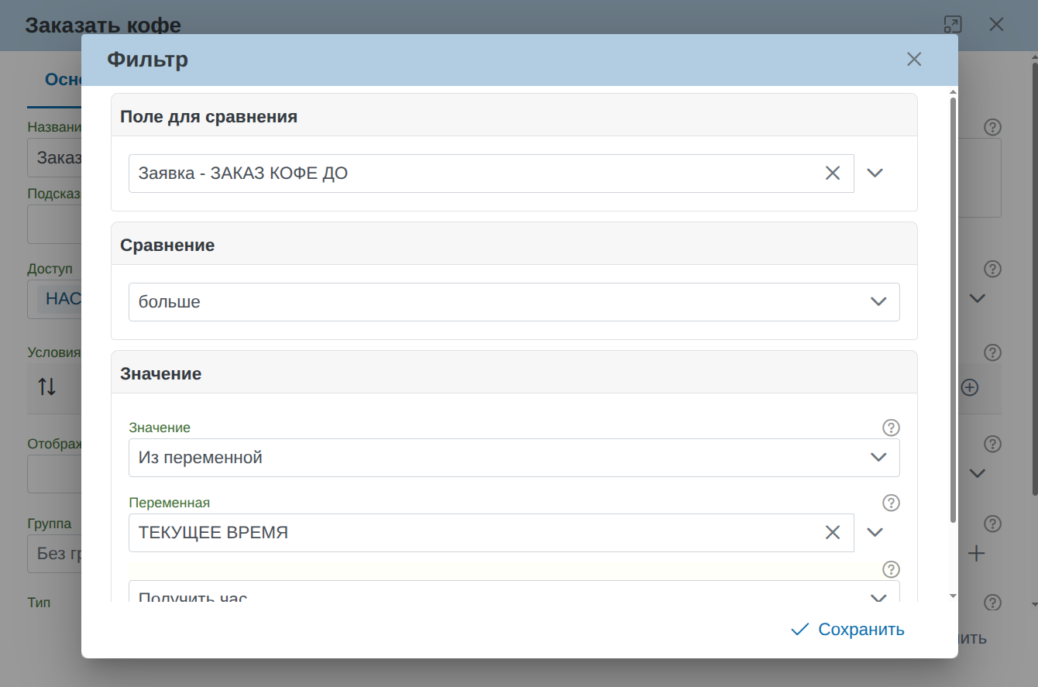The image size is (1038, 687).
Task: Close the Фильтр dialog
Action: click(x=914, y=60)
